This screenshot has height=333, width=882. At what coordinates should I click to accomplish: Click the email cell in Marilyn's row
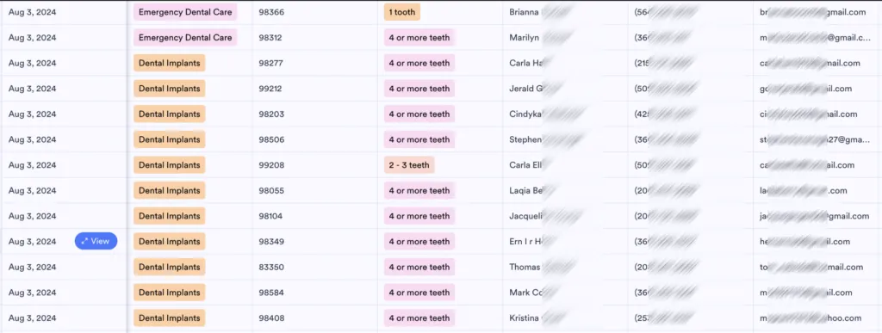[x=817, y=38]
